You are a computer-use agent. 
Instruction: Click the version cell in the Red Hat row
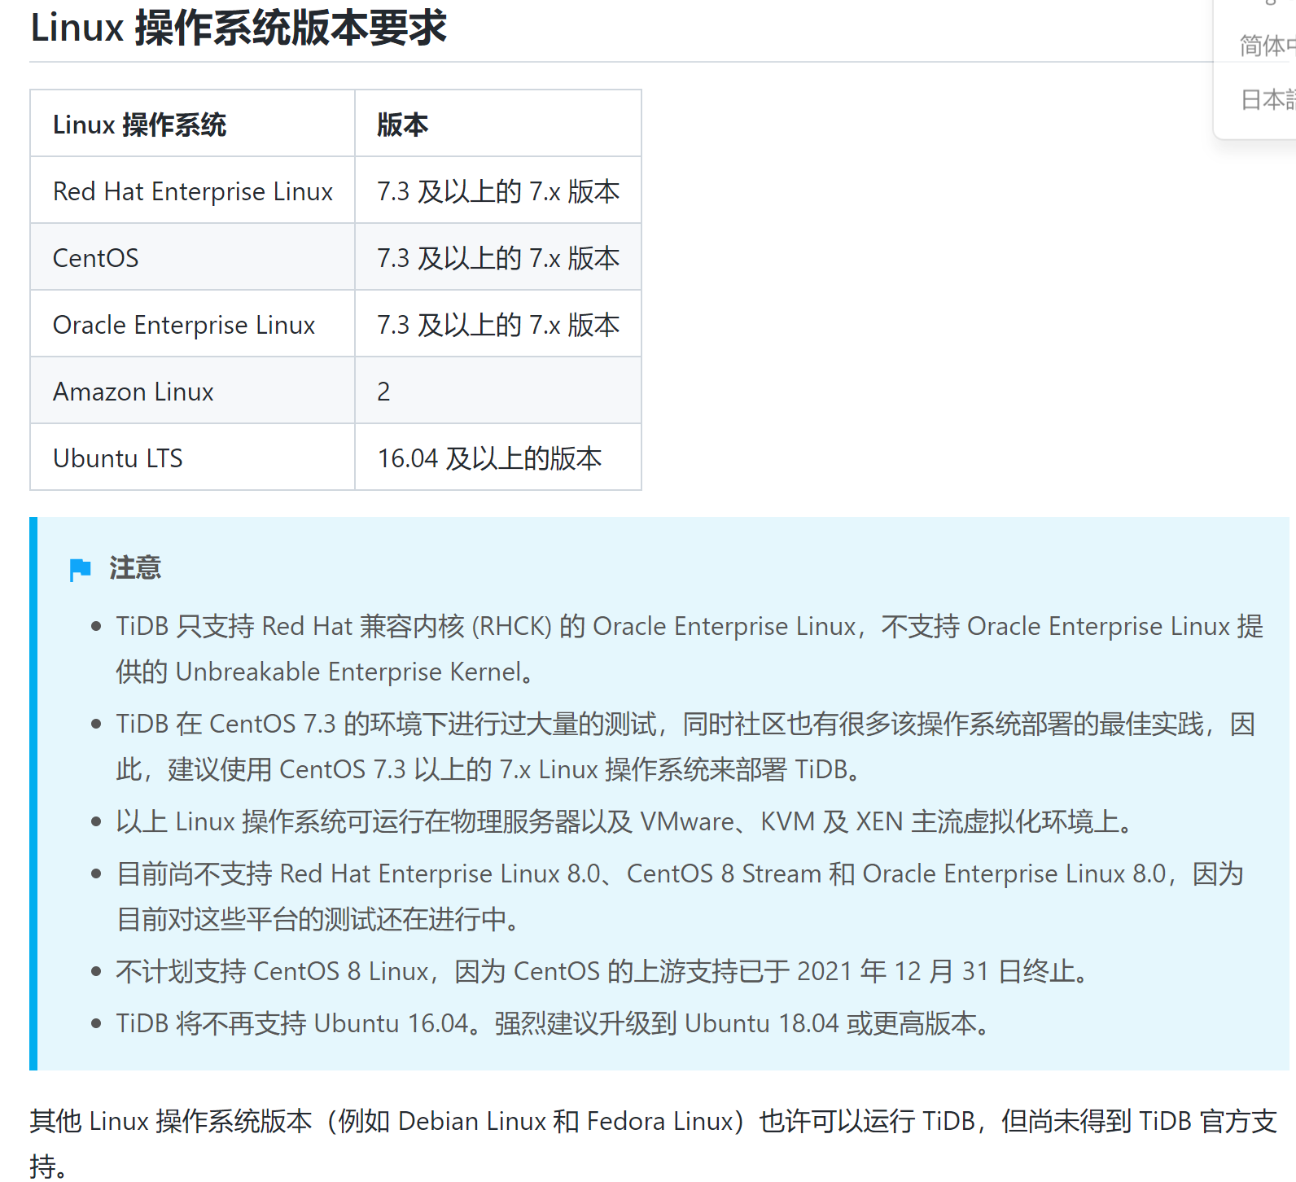pyautogui.click(x=498, y=190)
